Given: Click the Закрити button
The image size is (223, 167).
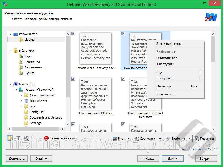Looking at the screenshot, I should 206,158.
